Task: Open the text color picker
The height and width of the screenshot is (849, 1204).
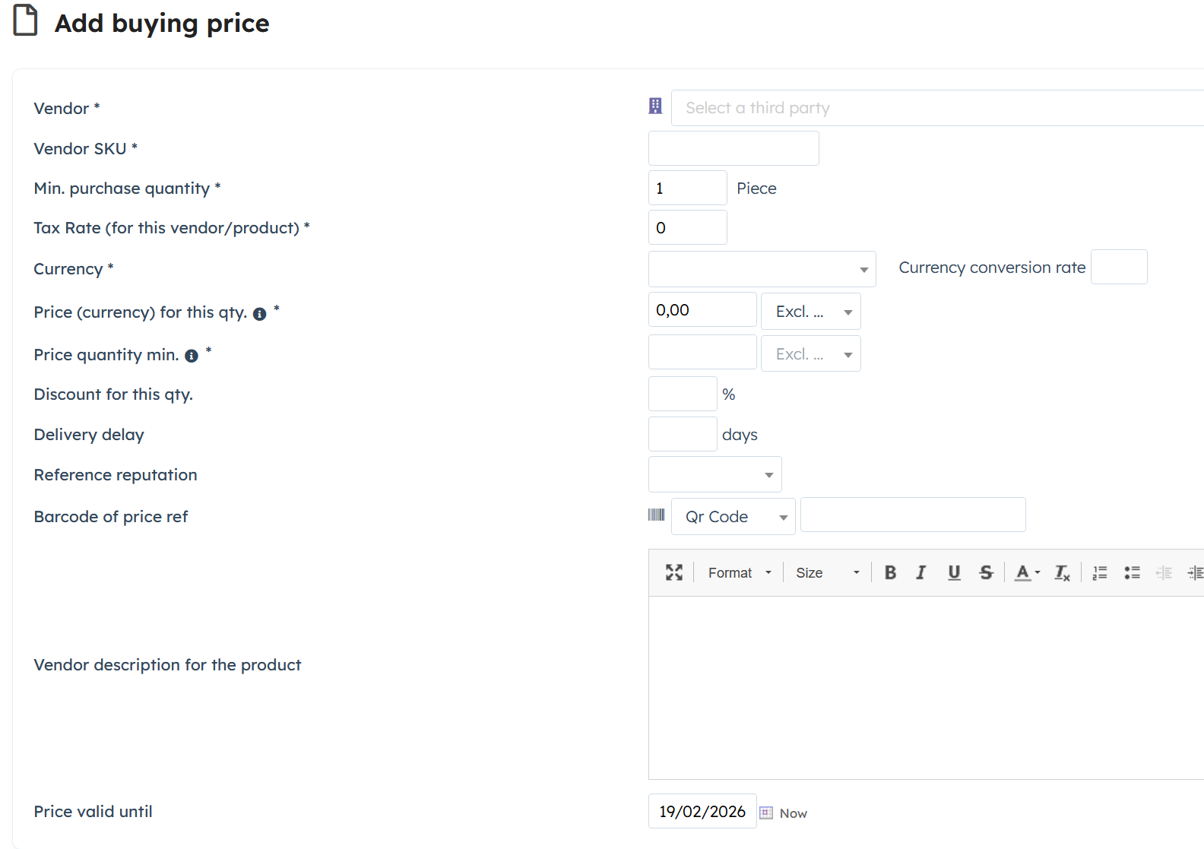Action: [x=1028, y=572]
